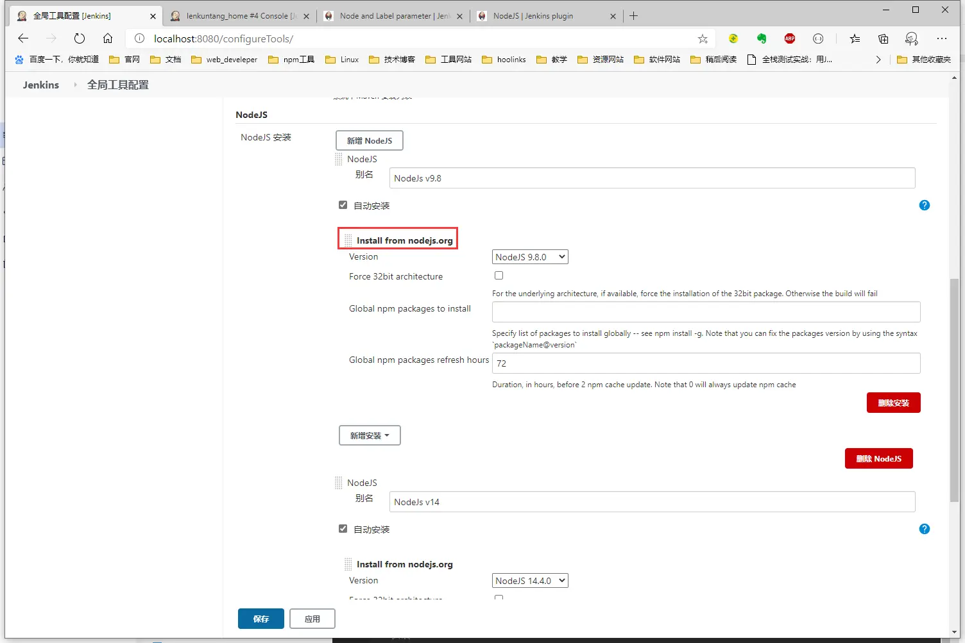965x643 pixels.
Task: Toggle 自动安装 checkbox for NodeJs v14
Action: (x=343, y=529)
